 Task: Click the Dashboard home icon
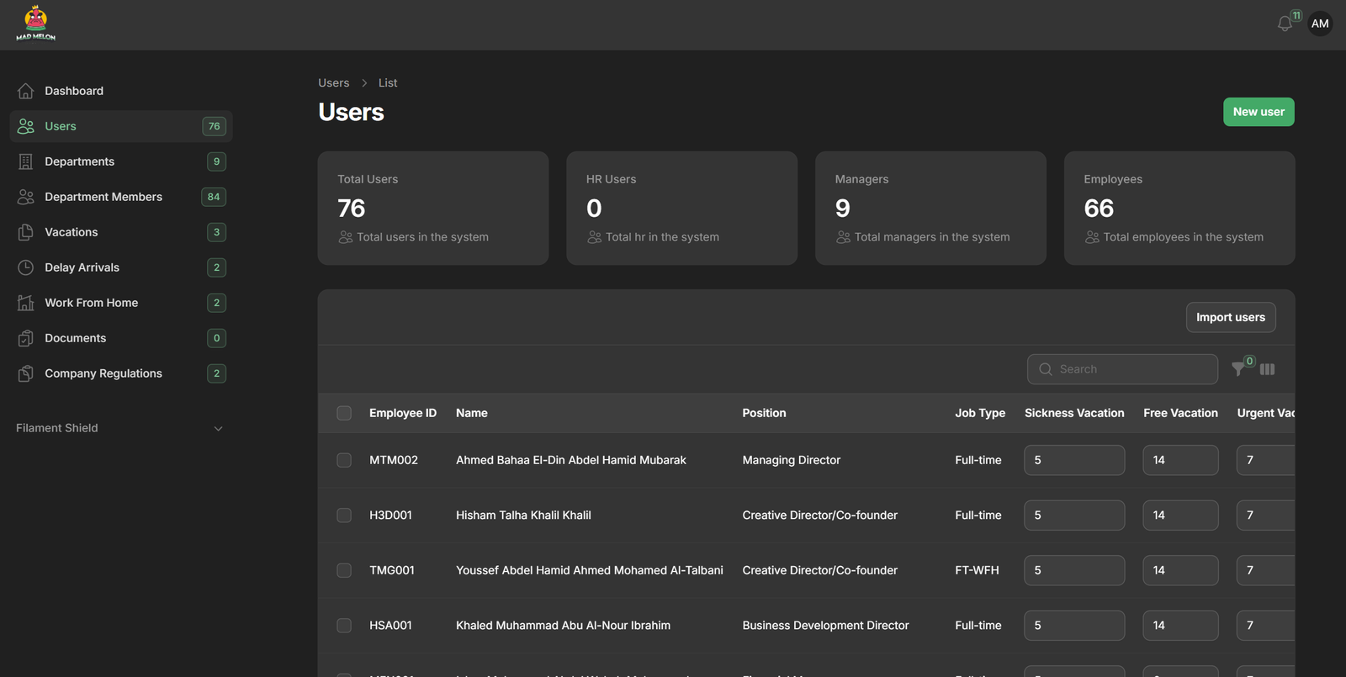(x=26, y=91)
